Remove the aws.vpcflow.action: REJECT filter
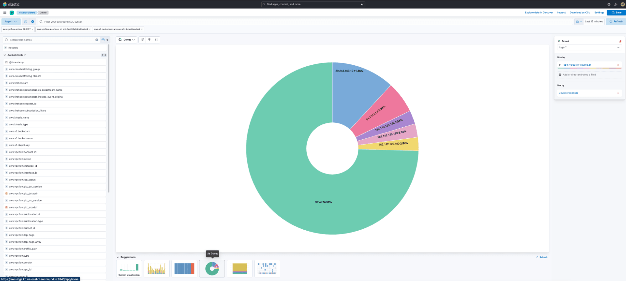The image size is (626, 281). [32, 29]
